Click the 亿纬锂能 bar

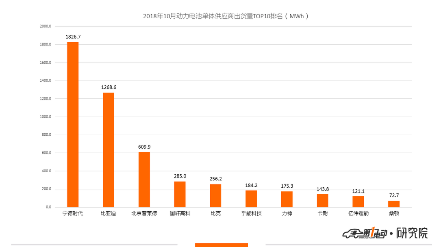coord(358,201)
